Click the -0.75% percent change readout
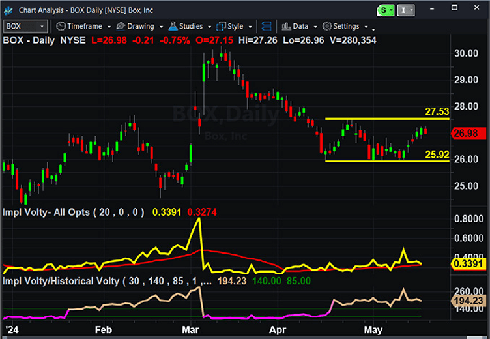Viewport: 490px width, 339px height. tap(175, 40)
